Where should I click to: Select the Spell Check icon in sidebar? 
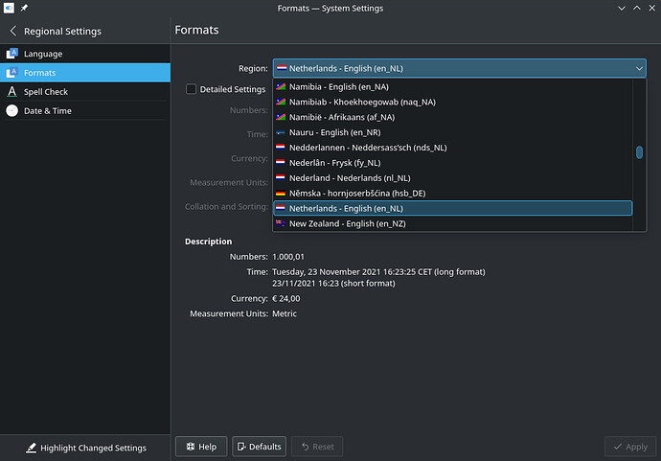click(x=12, y=91)
